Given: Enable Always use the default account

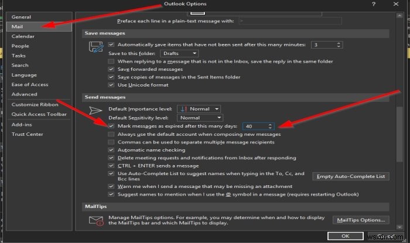Looking at the screenshot, I should point(111,134).
